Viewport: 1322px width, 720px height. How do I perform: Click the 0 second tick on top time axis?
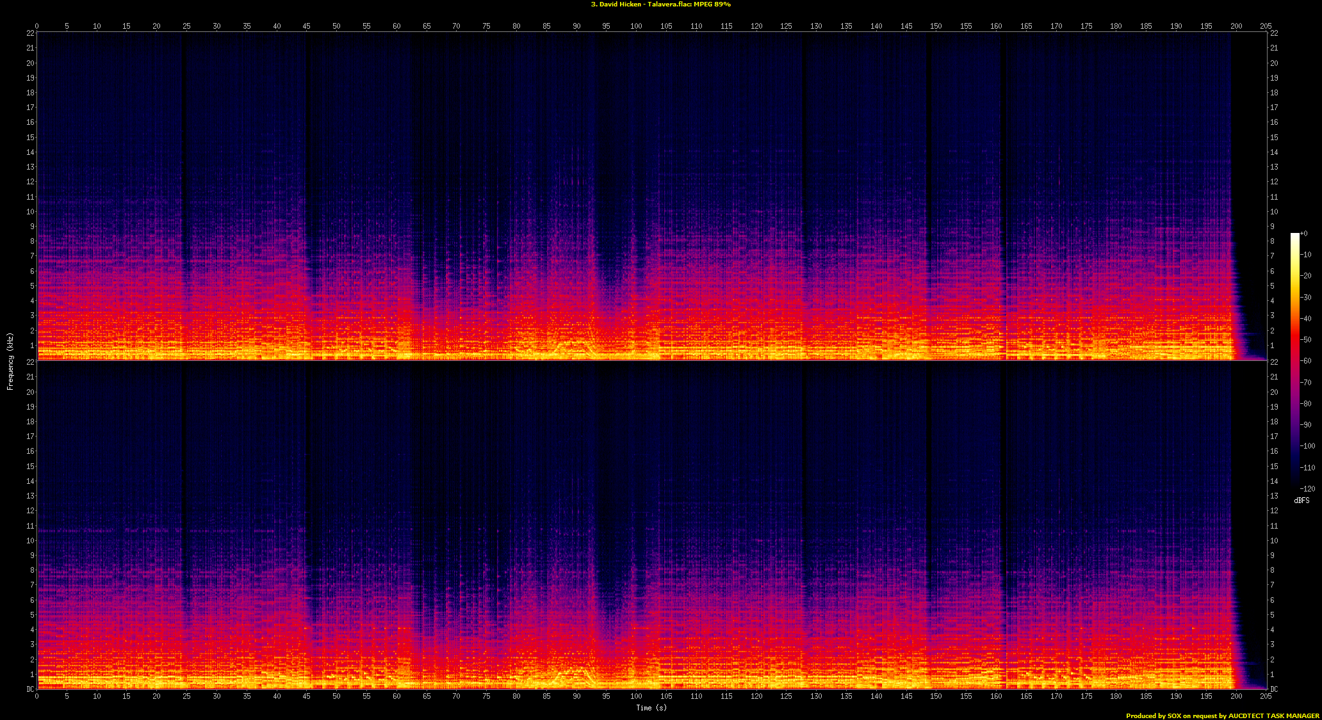37,26
